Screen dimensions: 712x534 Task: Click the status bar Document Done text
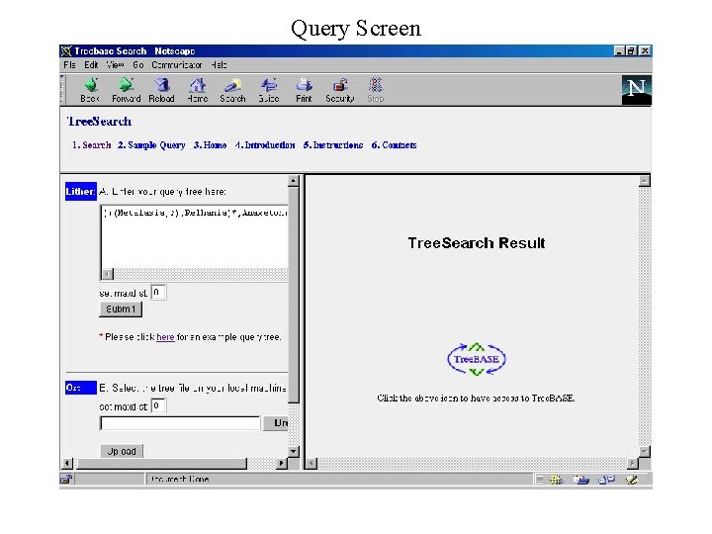[180, 480]
